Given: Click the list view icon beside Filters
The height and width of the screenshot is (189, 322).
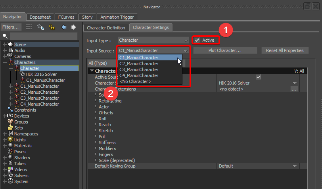Looking at the screenshot, I should pos(29,27).
